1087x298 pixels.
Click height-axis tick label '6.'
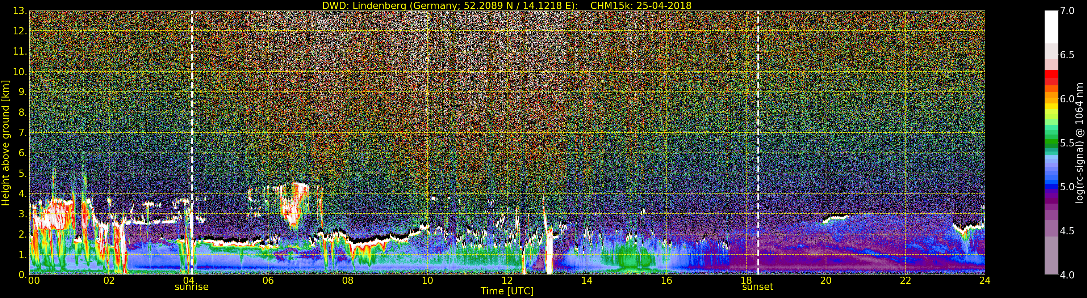click(22, 153)
